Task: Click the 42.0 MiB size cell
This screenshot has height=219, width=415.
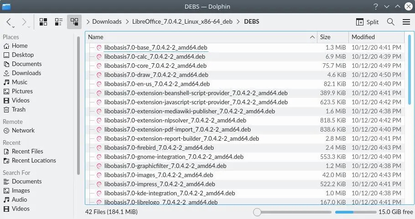Action: coord(334,175)
